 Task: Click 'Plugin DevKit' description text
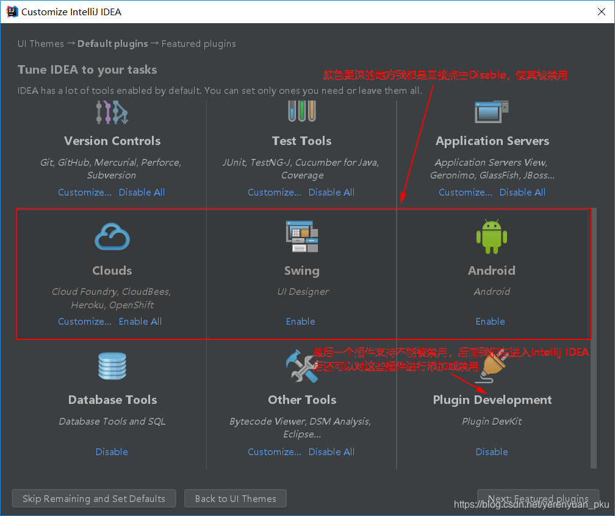[x=492, y=421]
